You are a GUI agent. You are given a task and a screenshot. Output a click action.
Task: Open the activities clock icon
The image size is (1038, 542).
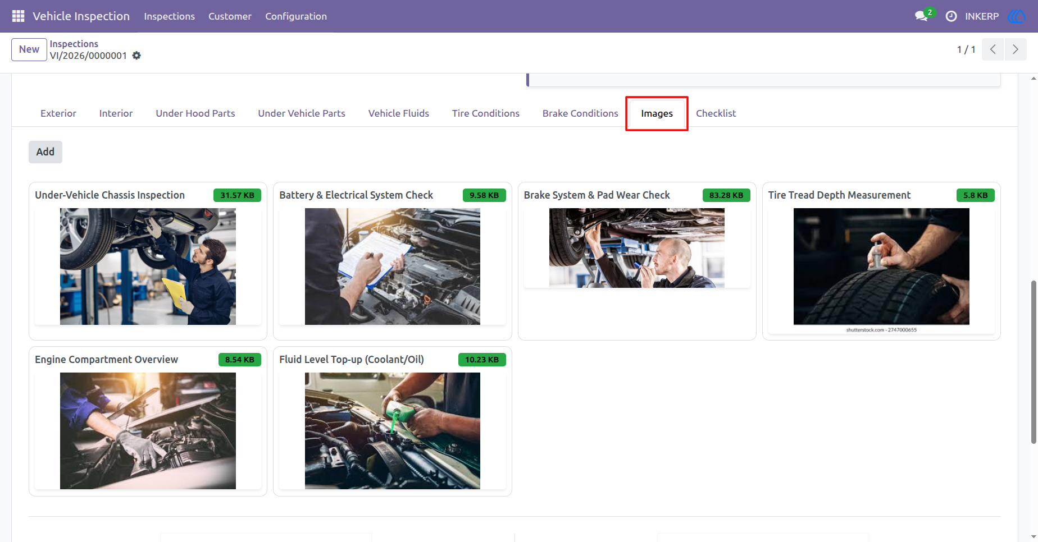point(951,16)
